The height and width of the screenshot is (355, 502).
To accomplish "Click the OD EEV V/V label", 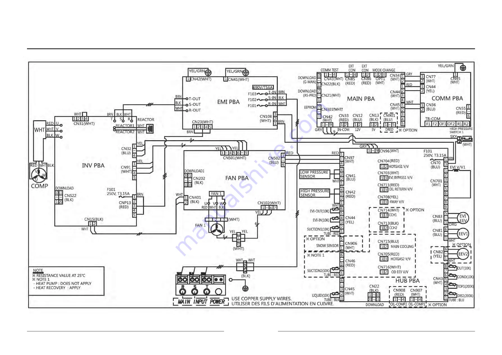I will pos(400,272).
